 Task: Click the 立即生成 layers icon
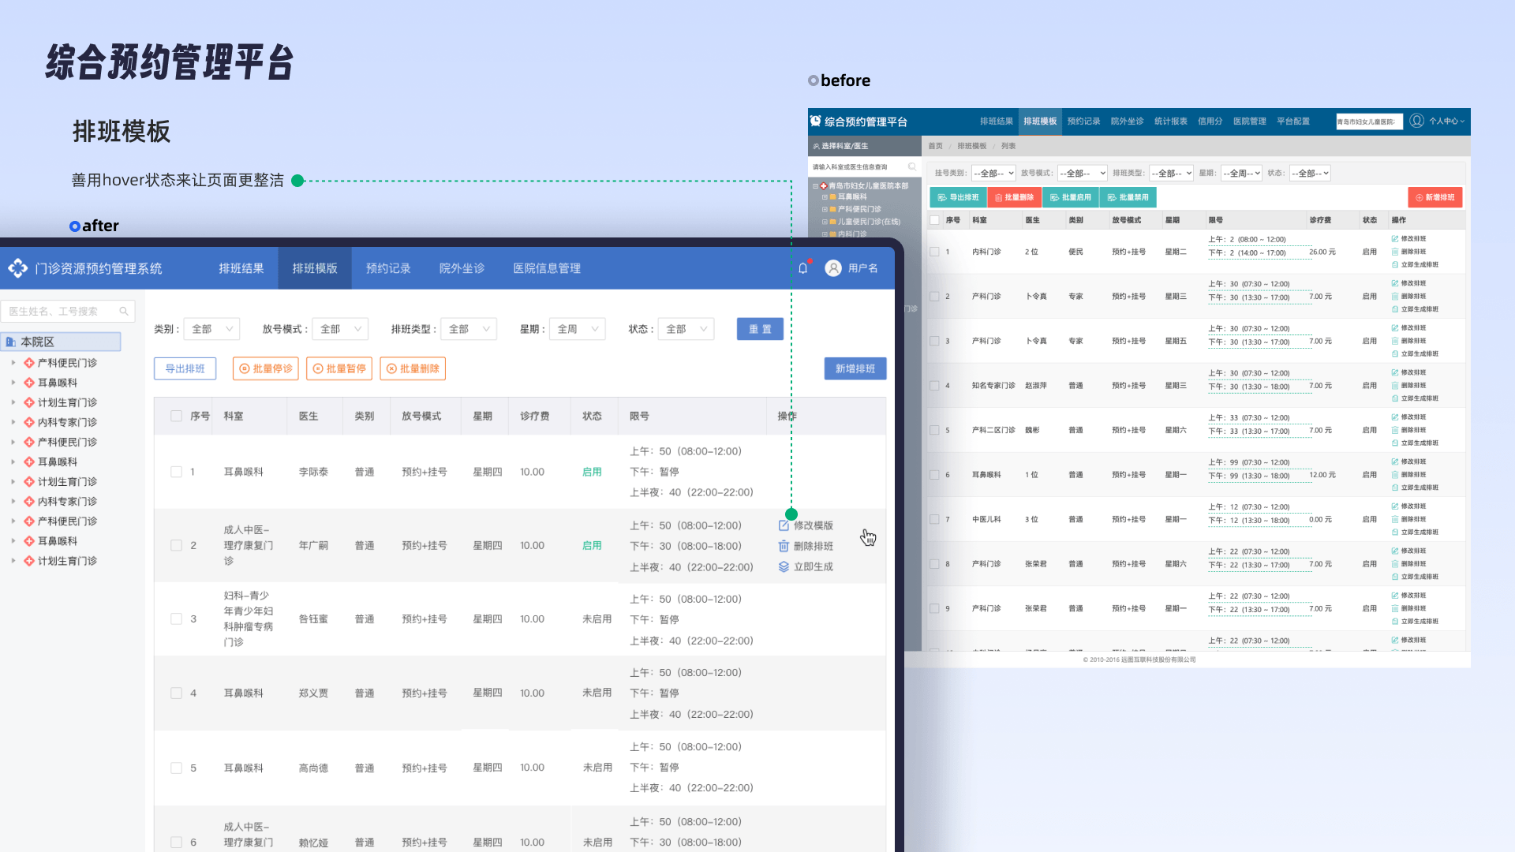[784, 566]
